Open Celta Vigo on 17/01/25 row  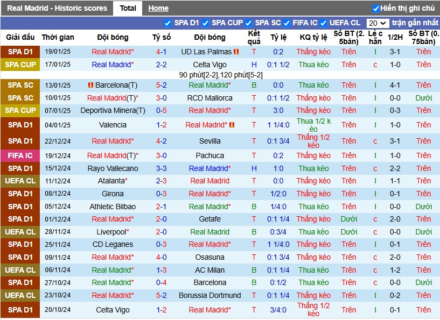click(209, 65)
